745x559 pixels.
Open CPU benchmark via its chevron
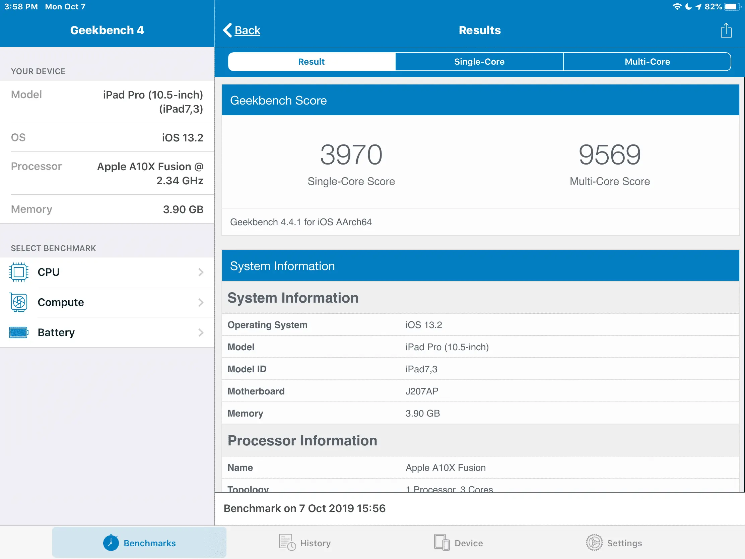[201, 272]
